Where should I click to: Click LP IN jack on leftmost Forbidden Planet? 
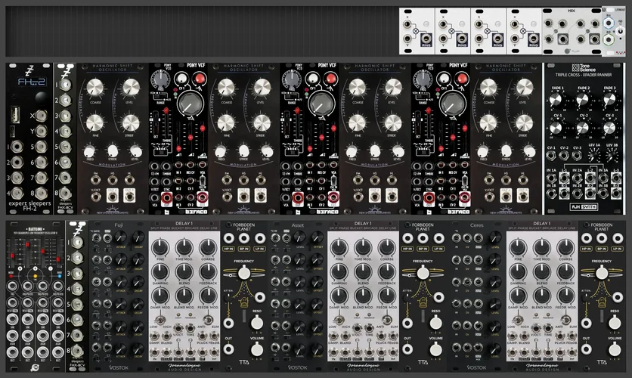[x=260, y=238]
